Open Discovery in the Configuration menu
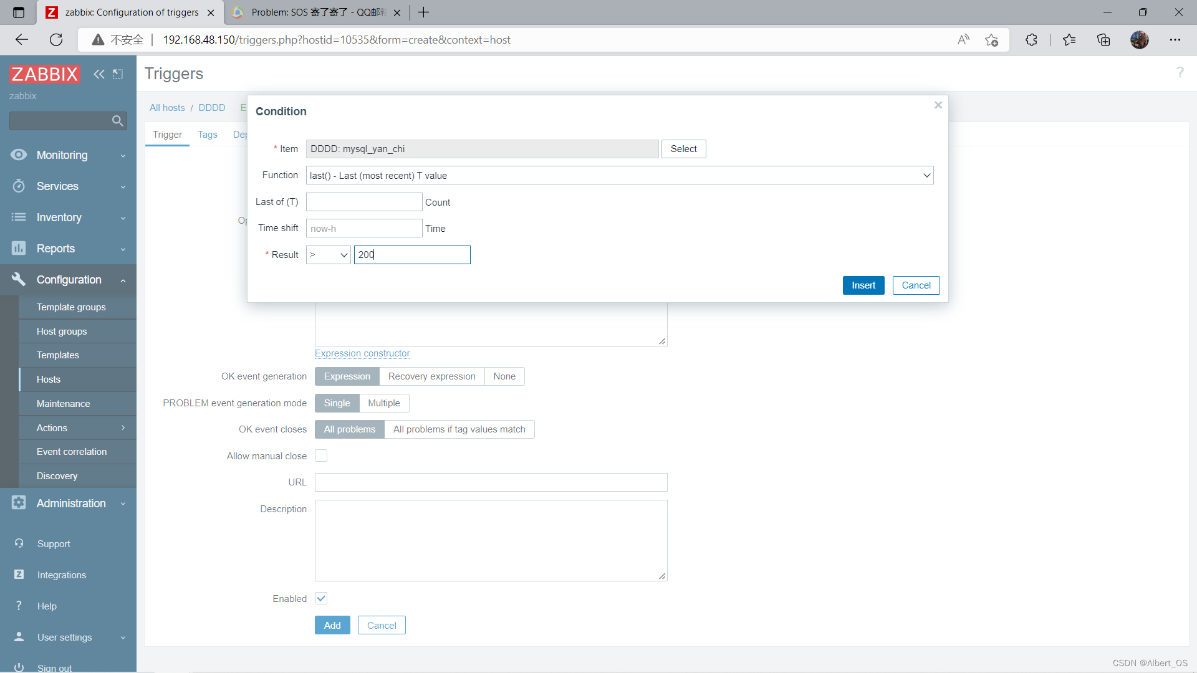The height and width of the screenshot is (673, 1197). (x=77, y=476)
